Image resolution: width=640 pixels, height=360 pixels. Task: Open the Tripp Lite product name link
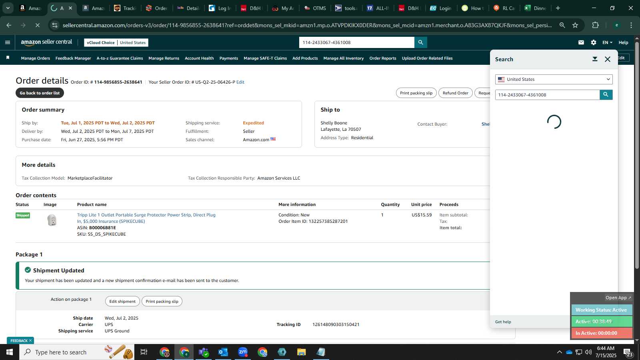(x=146, y=218)
